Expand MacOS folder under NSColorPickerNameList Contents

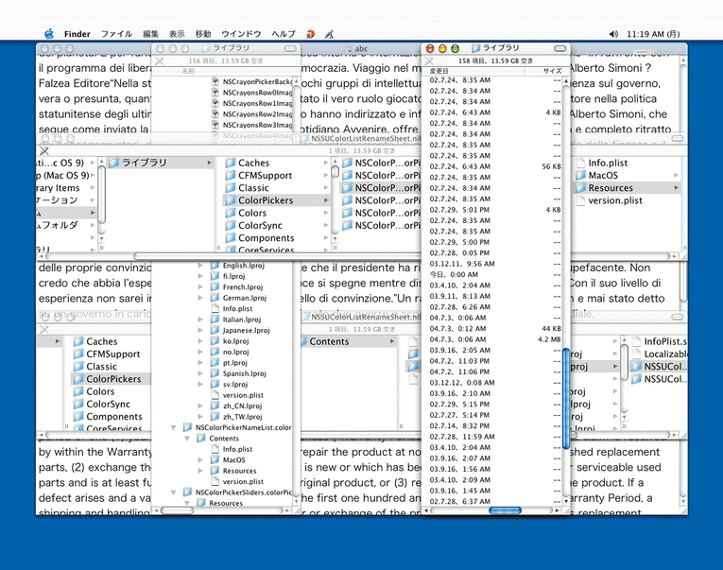(200, 459)
